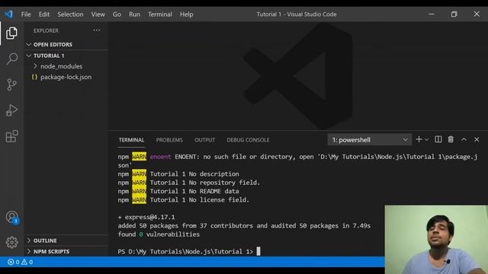Minimize the Visual Studio Code window
Screen dimensions: 488x274
click(432, 14)
